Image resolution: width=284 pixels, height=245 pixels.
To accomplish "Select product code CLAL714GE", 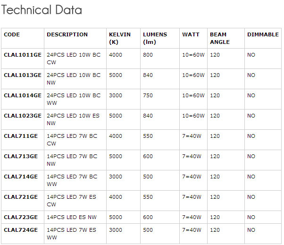I will (x=21, y=177).
